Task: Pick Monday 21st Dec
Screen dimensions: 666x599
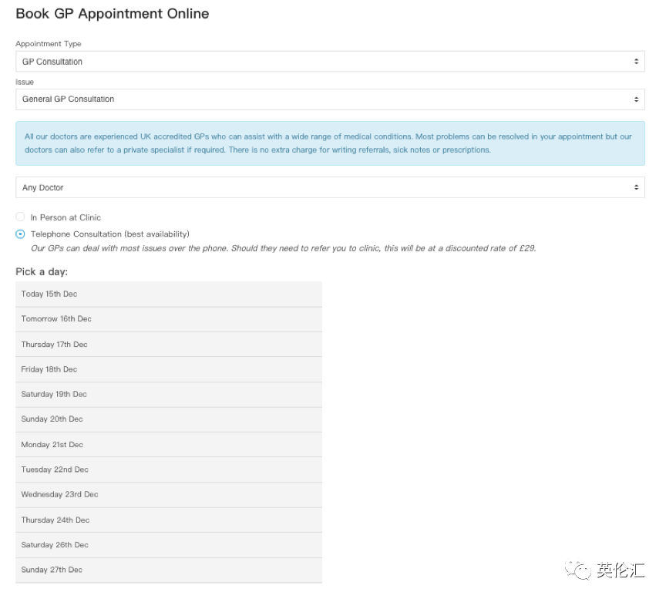Action: [x=169, y=445]
